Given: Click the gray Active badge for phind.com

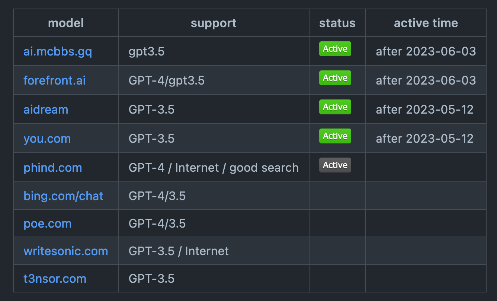Looking at the screenshot, I should tap(335, 165).
